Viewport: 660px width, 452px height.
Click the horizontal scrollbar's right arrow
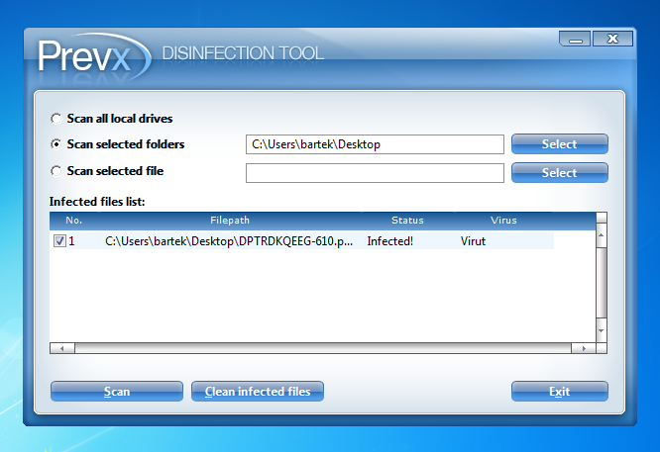(x=586, y=348)
